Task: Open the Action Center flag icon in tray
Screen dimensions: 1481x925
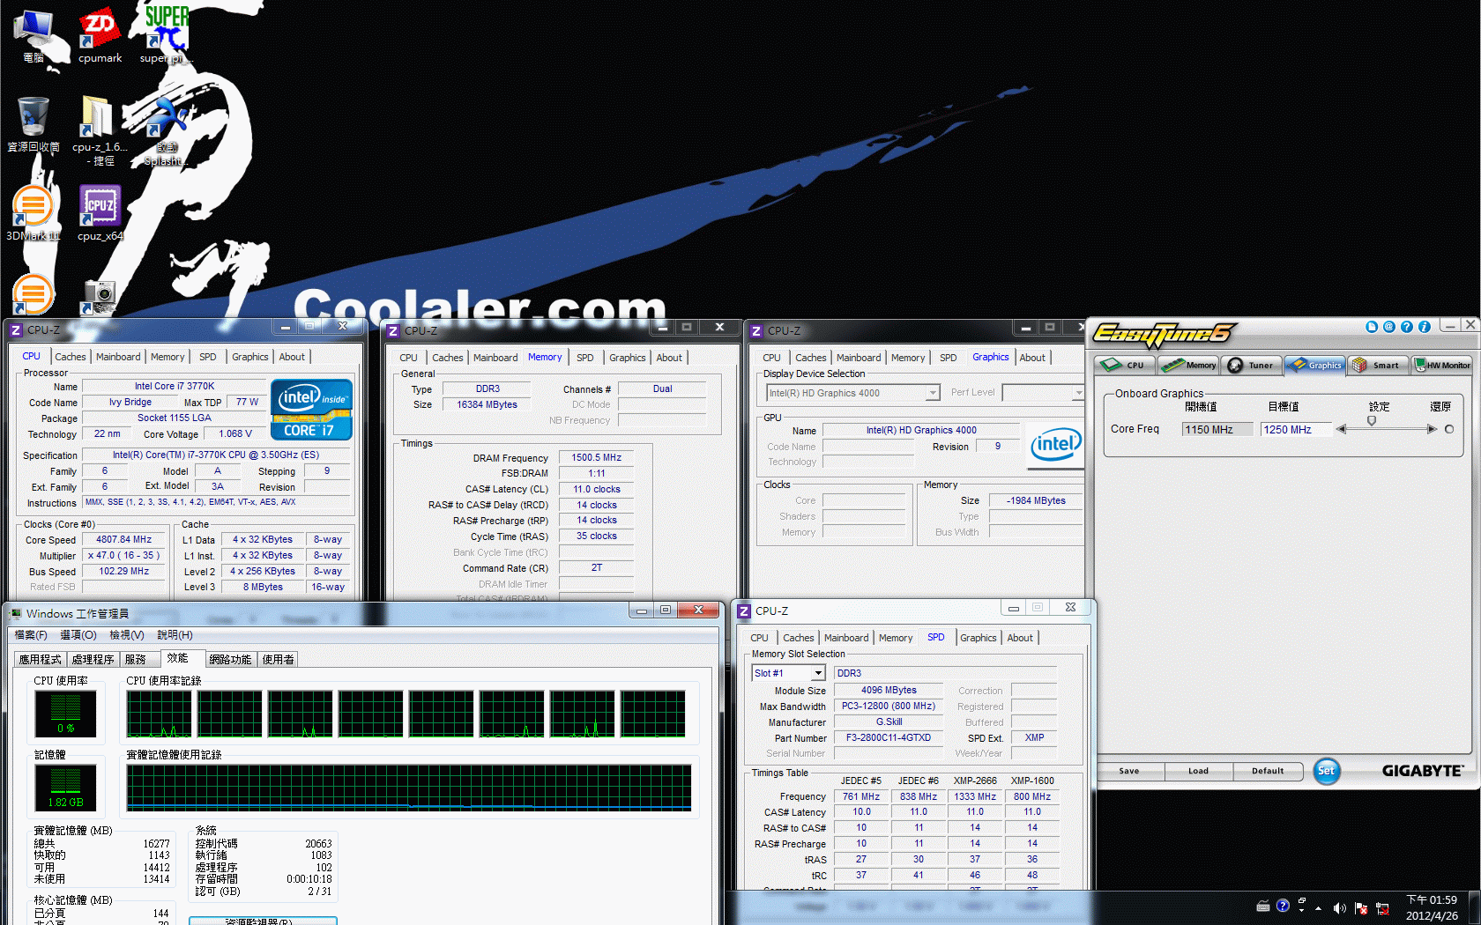Action: pos(1361,908)
